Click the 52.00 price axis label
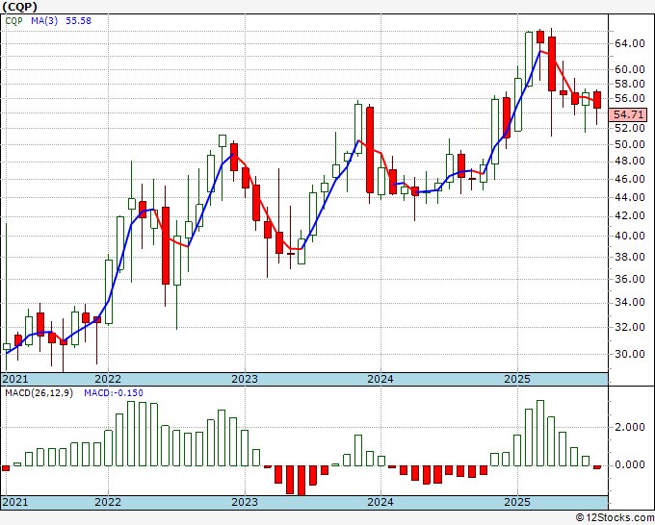This screenshot has width=655, height=525. point(629,128)
